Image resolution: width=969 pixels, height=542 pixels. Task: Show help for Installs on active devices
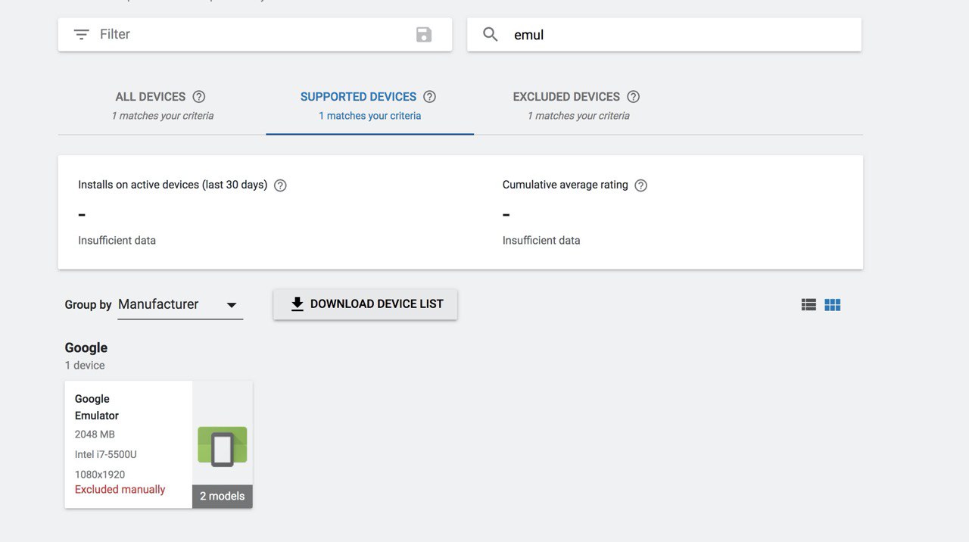(280, 185)
